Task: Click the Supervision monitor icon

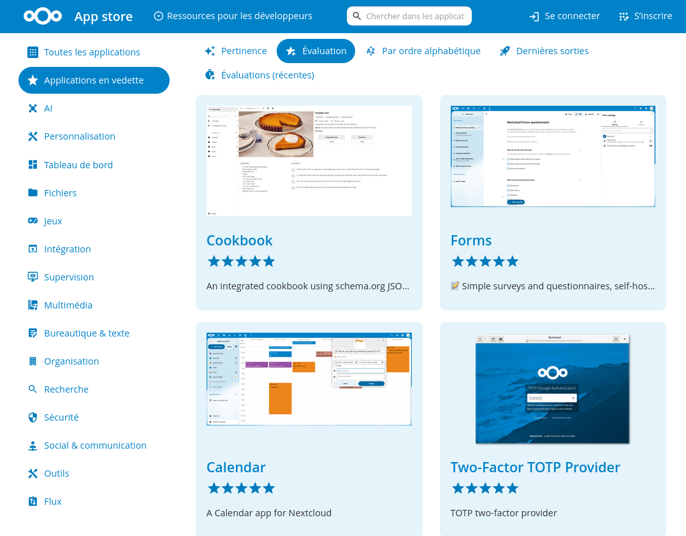Action: (x=33, y=277)
